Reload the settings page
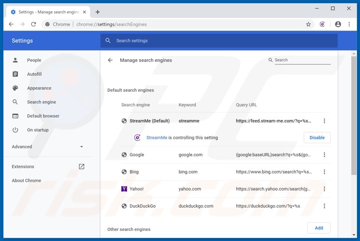Image resolution: width=360 pixels, height=241 pixels. click(x=34, y=24)
